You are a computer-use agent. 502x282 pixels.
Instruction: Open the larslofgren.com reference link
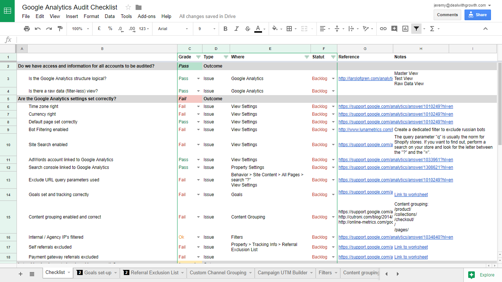(x=365, y=79)
